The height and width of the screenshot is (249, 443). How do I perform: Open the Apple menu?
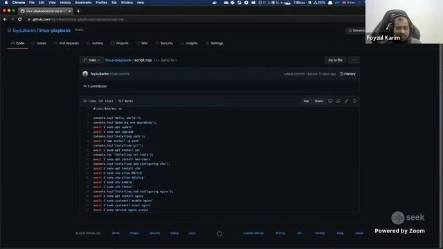point(6,3)
